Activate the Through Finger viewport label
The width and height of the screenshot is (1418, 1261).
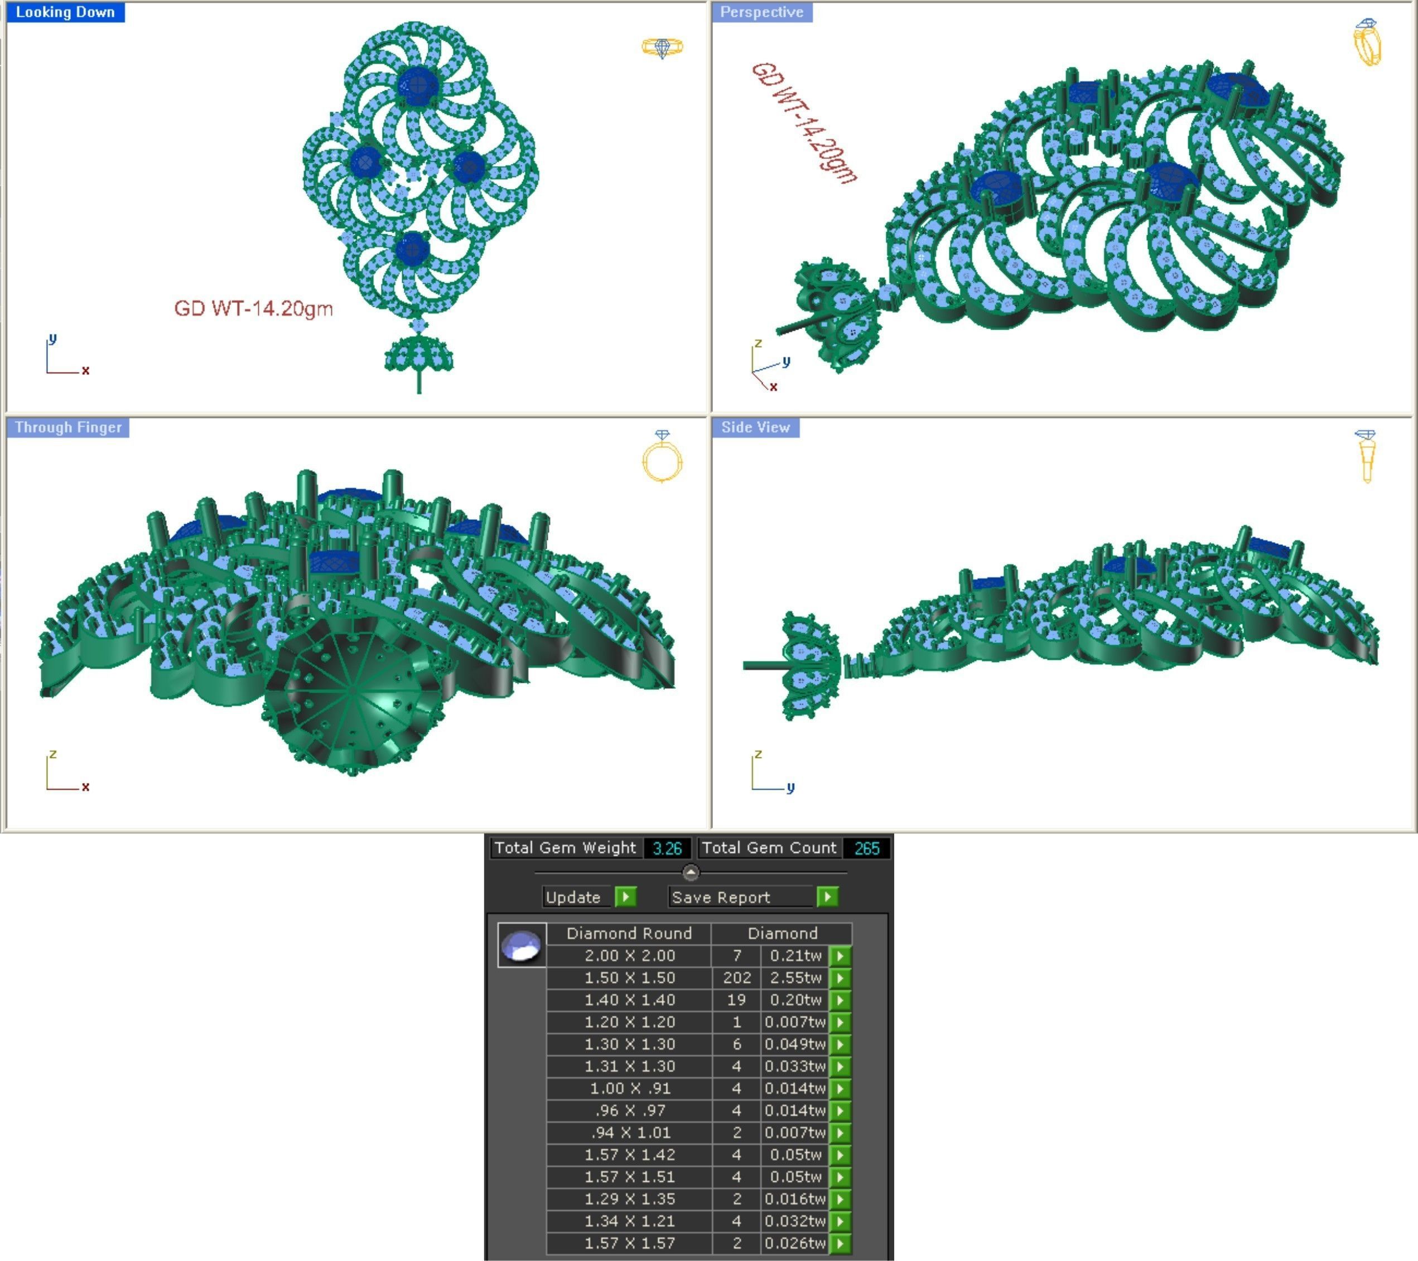coord(68,427)
